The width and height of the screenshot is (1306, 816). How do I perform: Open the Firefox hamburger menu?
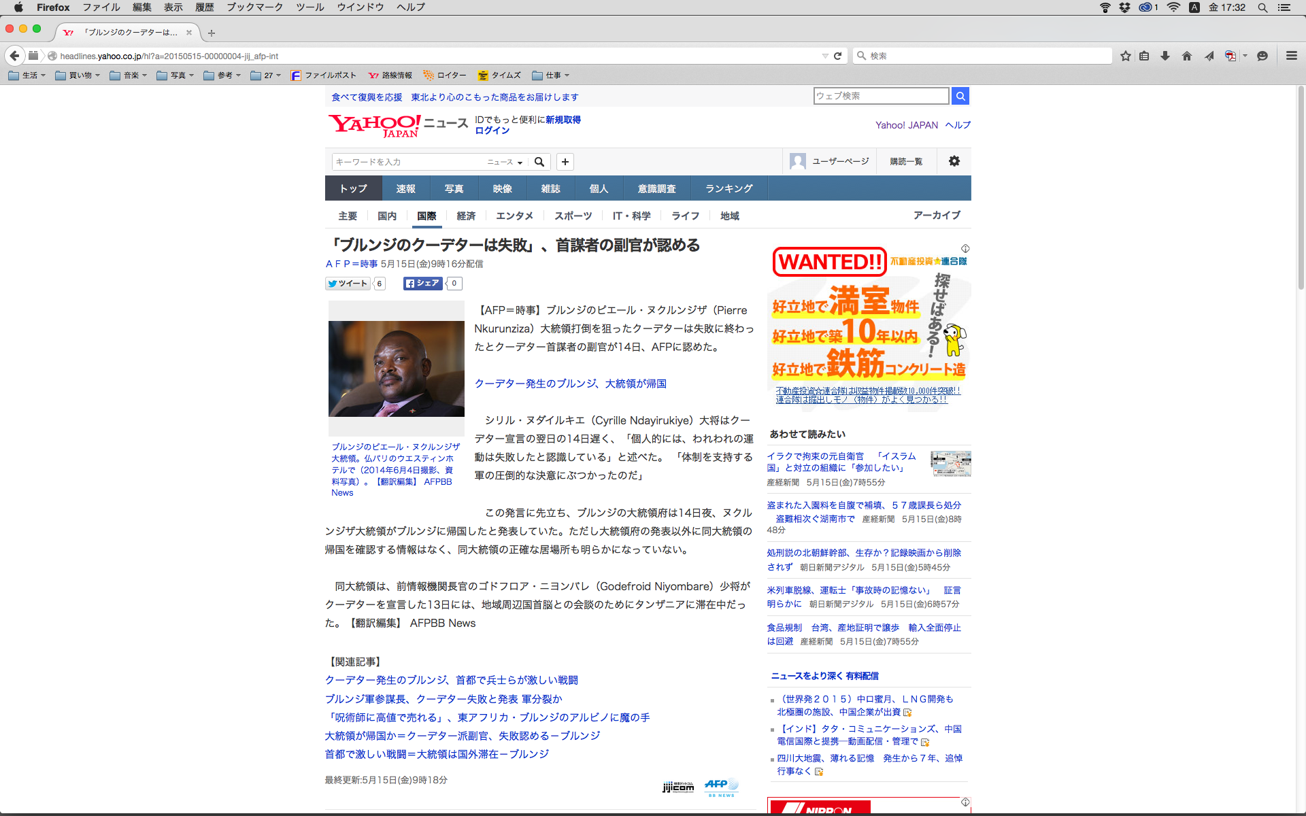click(1291, 56)
